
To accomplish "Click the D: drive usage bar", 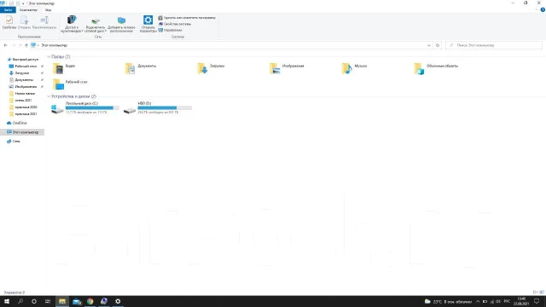I will tap(165, 108).
